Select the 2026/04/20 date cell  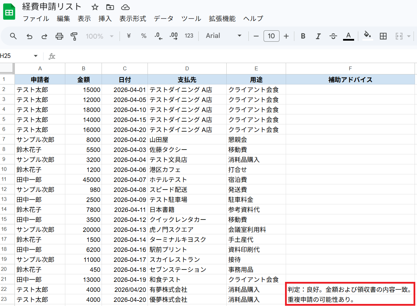point(125,289)
